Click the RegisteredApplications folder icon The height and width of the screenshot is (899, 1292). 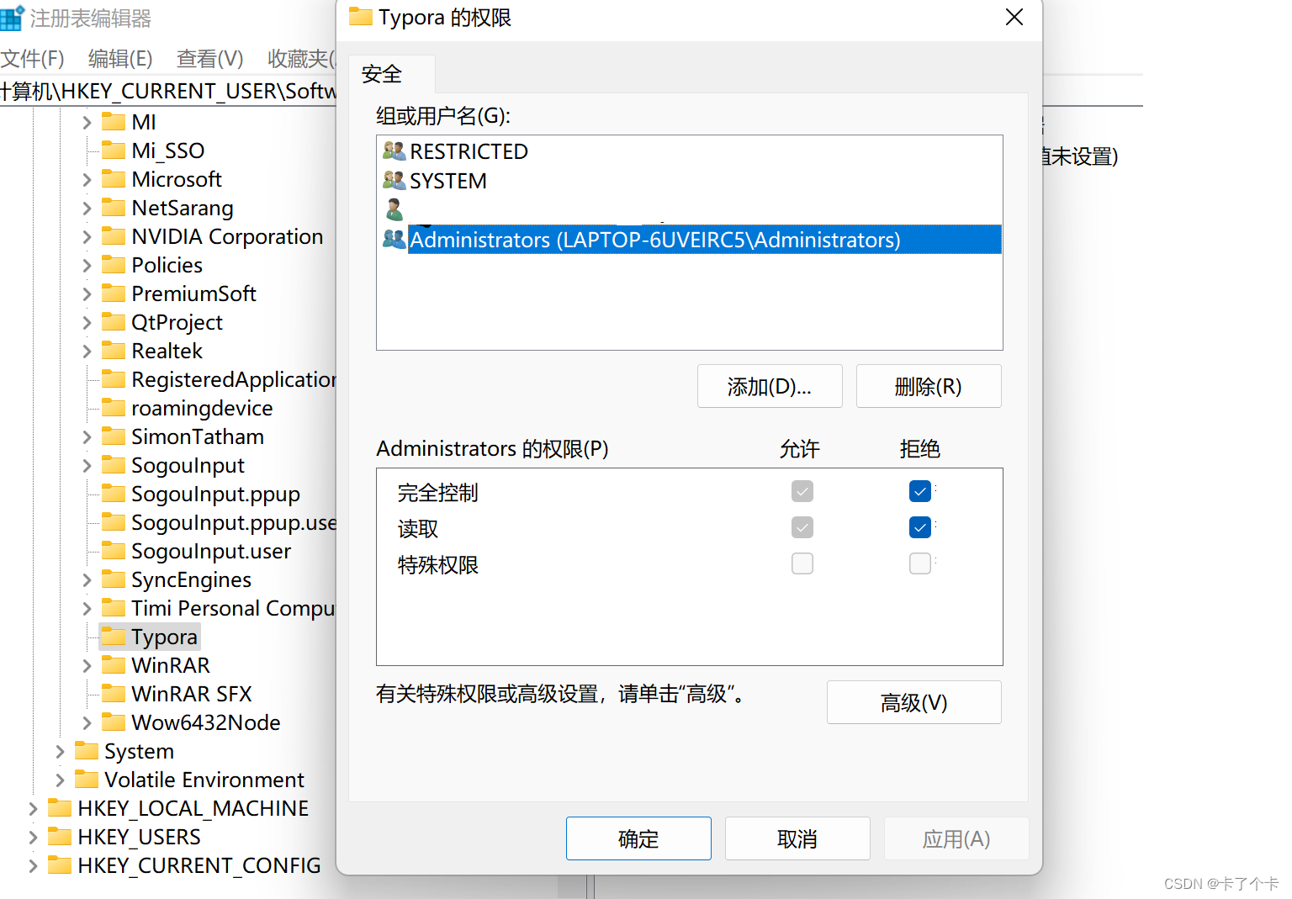tap(114, 379)
